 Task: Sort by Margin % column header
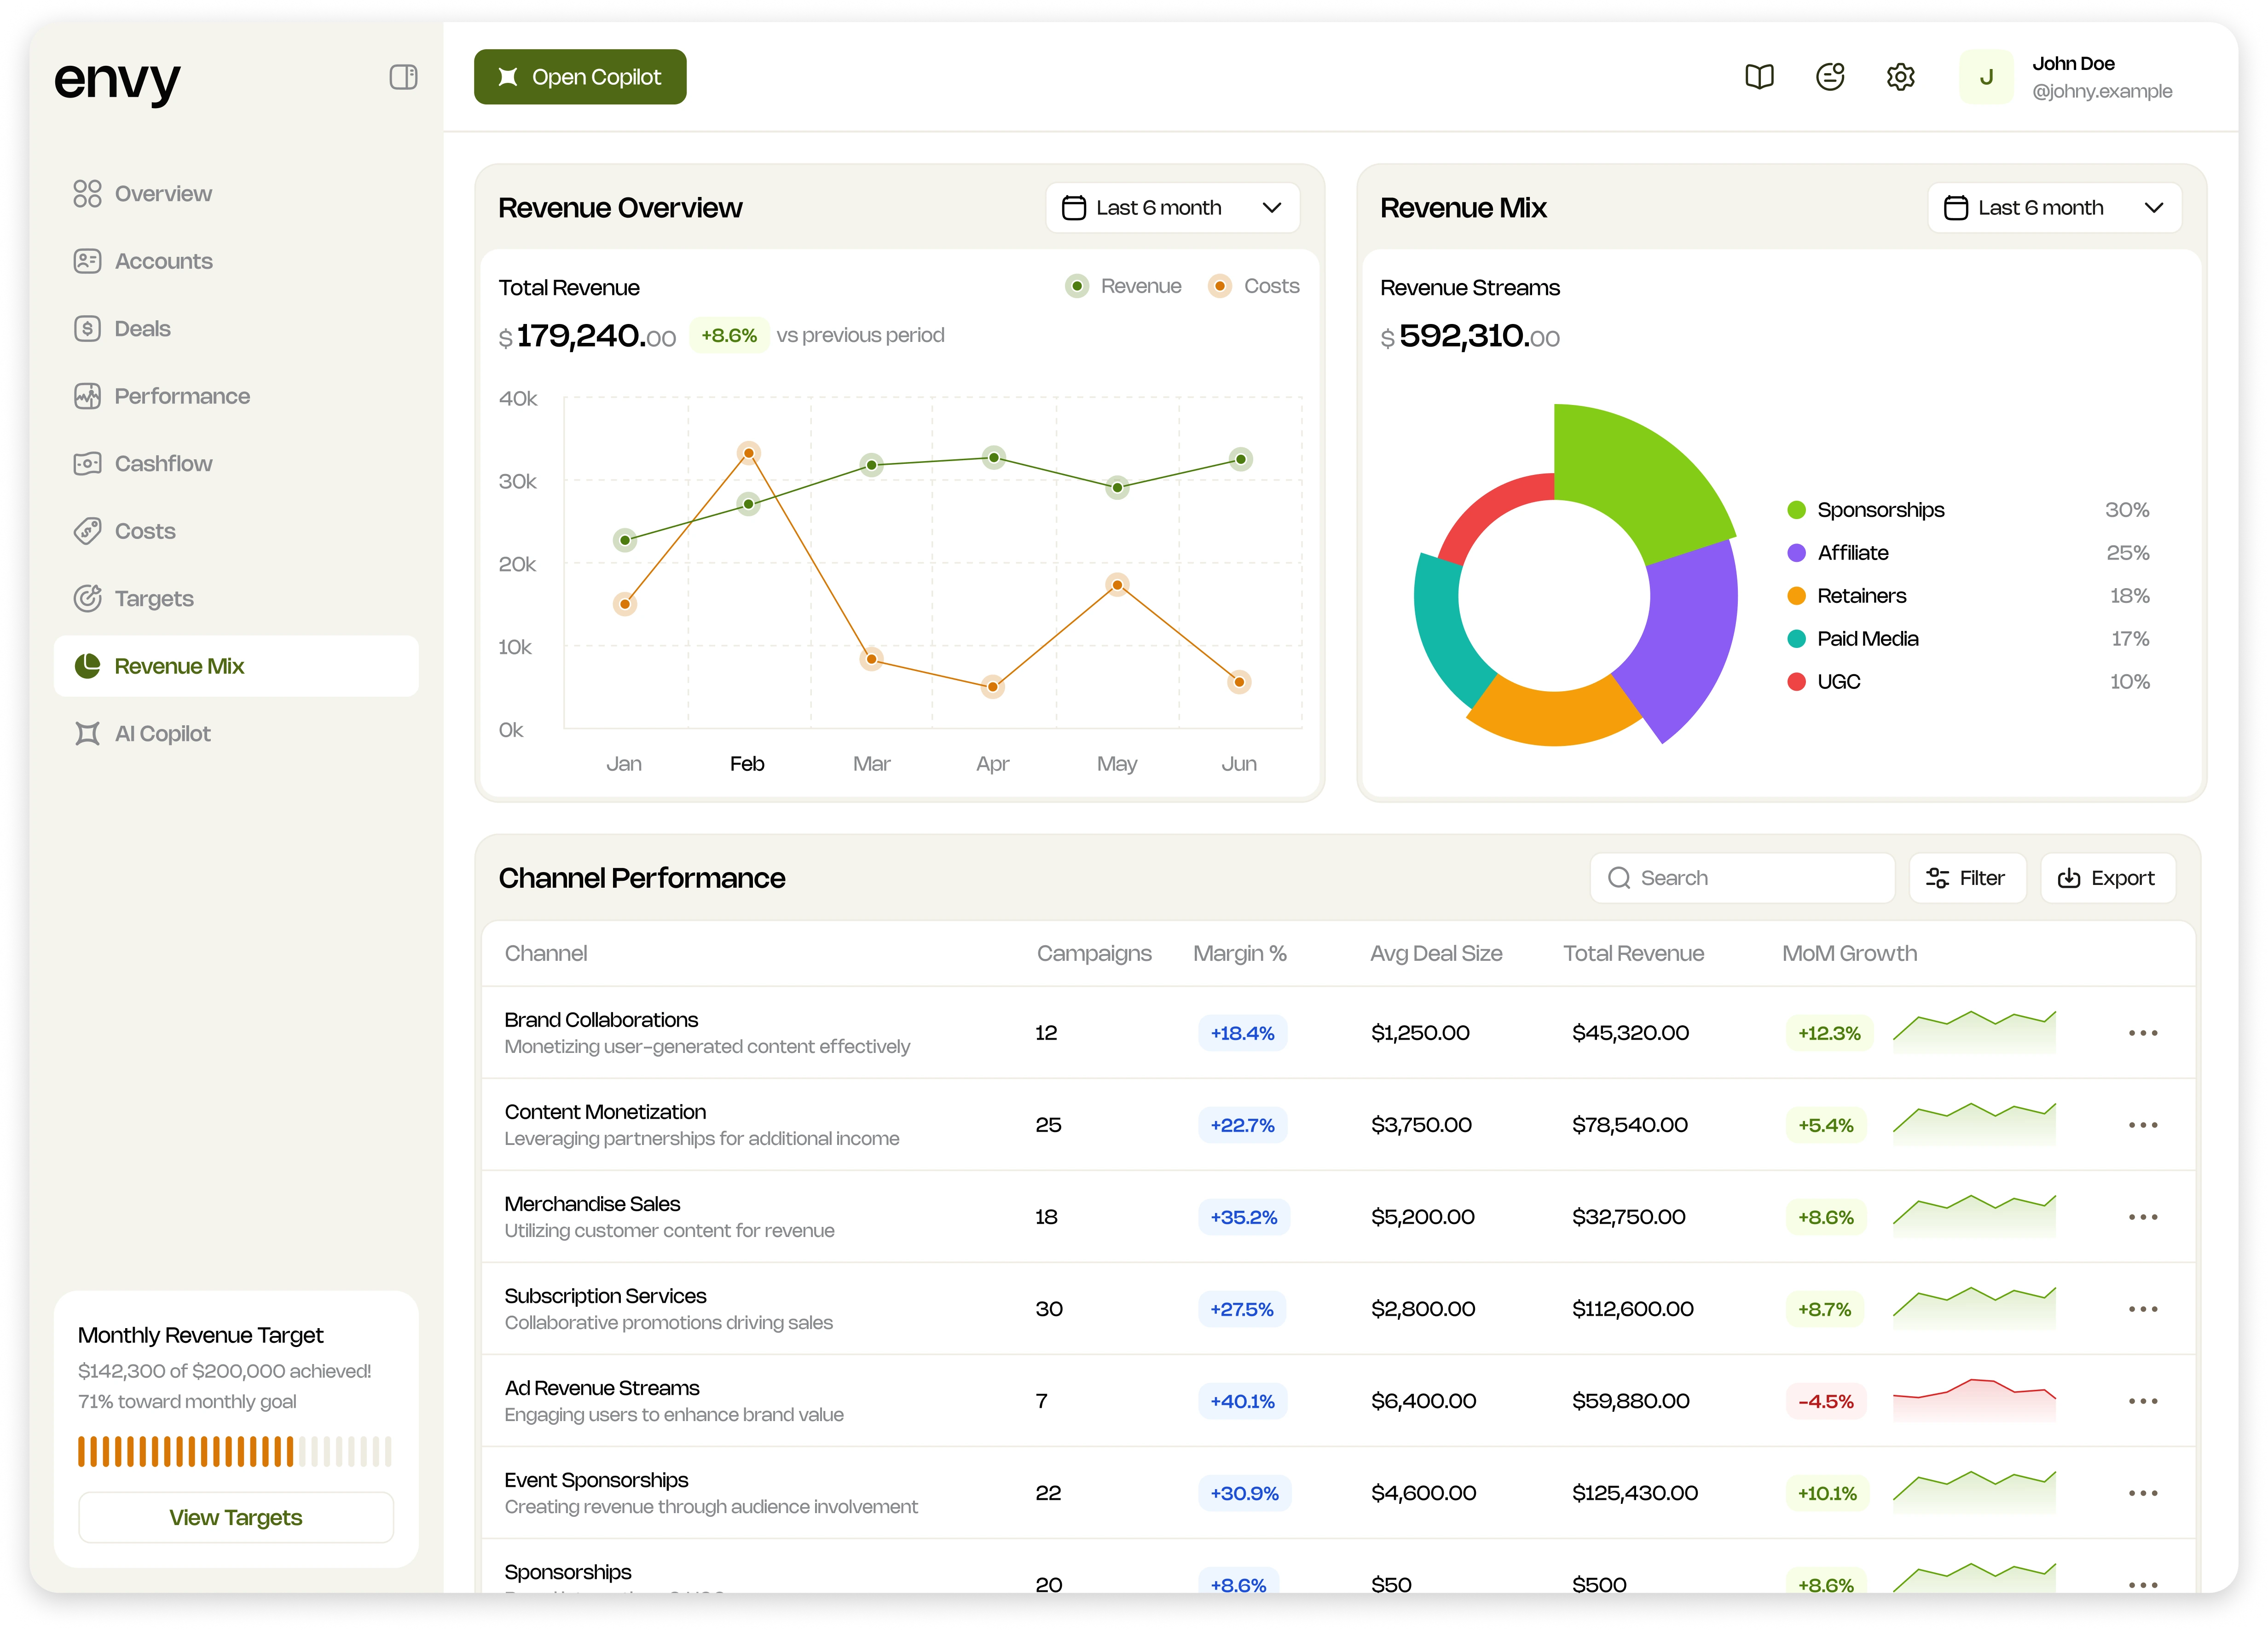(x=1239, y=953)
